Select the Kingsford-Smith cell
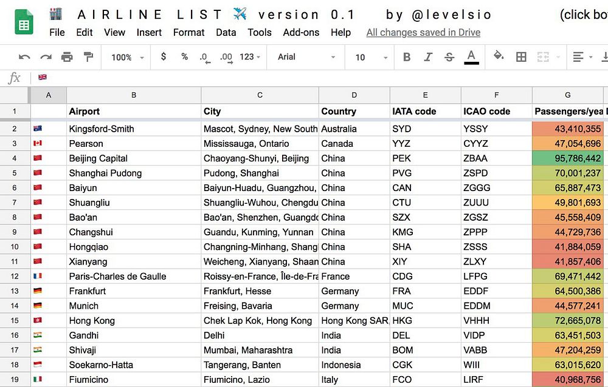The height and width of the screenshot is (387, 608). pos(134,129)
